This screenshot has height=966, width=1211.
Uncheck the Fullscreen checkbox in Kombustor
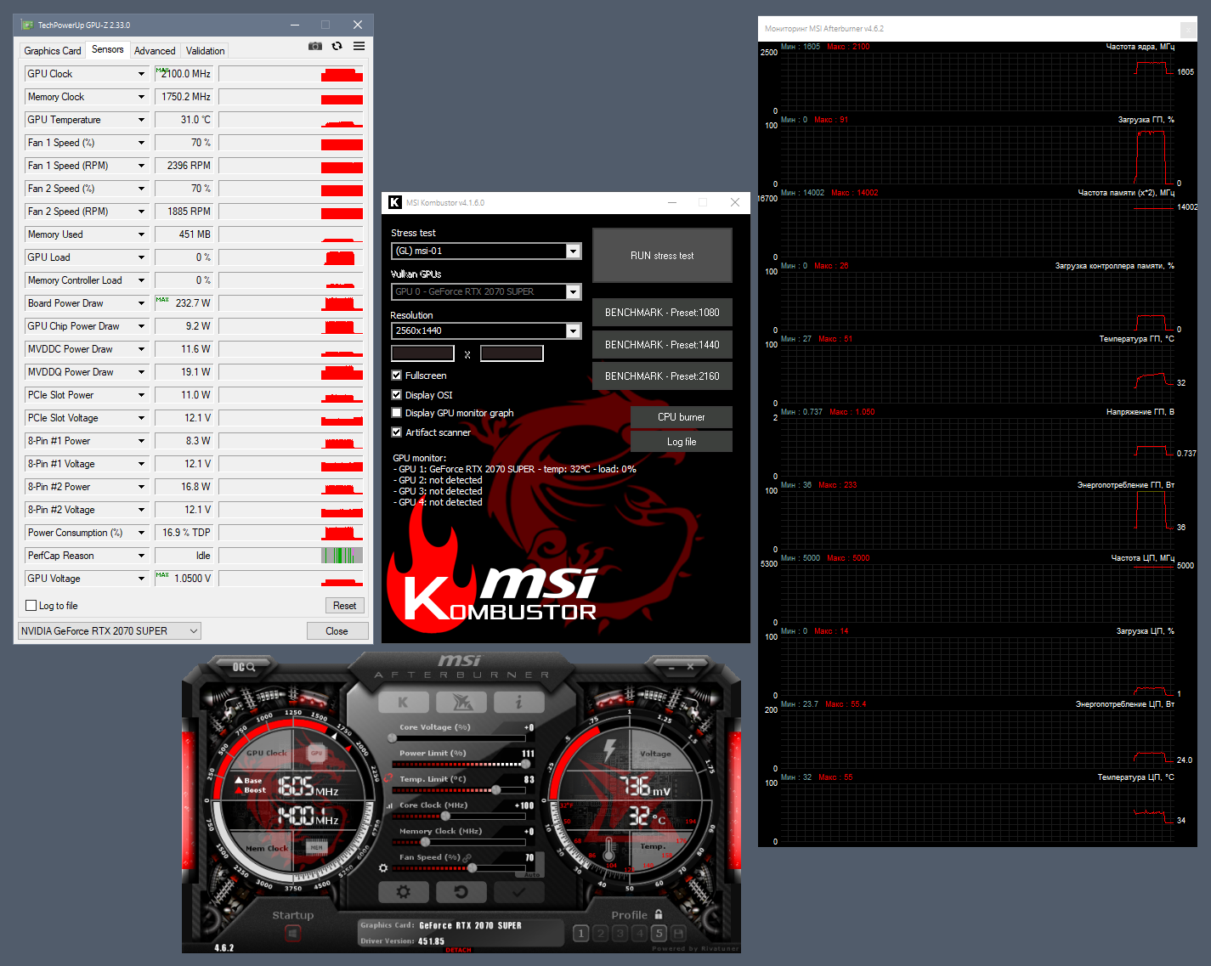tap(396, 376)
